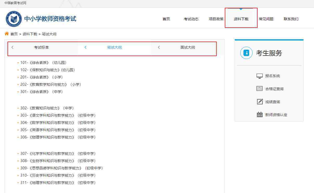Image resolution: width=314 pixels, height=193 pixels.
Task: Open the 资料下载 navigation menu
Action: click(241, 19)
